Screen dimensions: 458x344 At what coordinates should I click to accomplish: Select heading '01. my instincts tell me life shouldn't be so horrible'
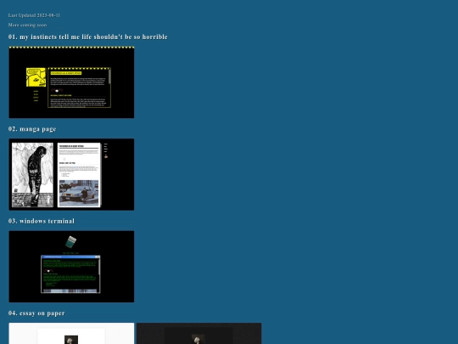tap(88, 37)
